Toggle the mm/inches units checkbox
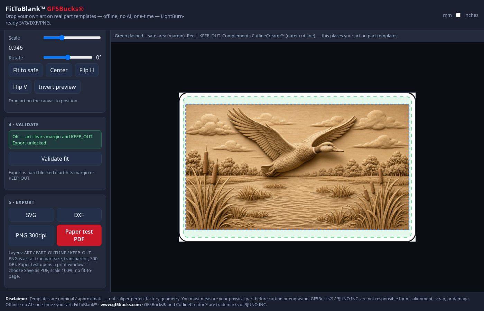Screen dimensions: 484x311 coord(458,15)
